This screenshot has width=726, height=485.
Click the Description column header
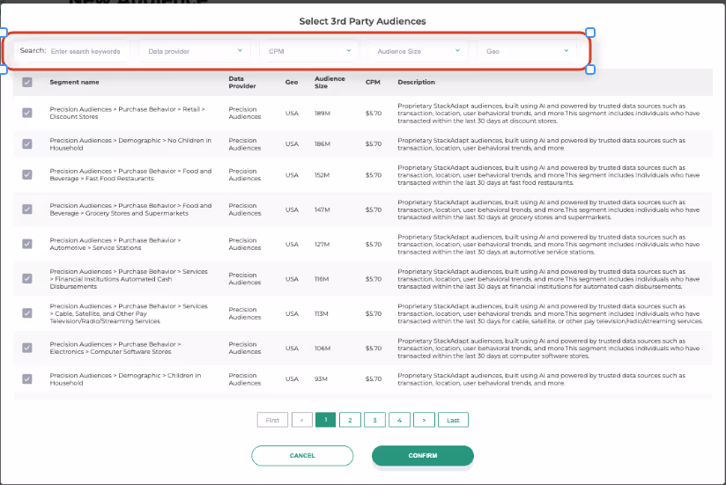tap(416, 82)
